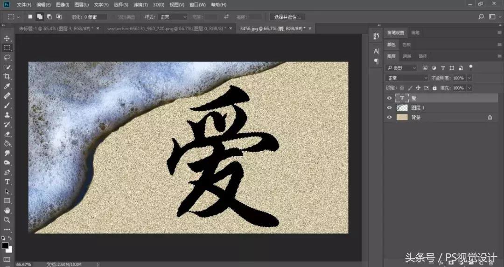The width and height of the screenshot is (504, 267).
Task: Select the Eyedropper tool
Action: pos(7,86)
